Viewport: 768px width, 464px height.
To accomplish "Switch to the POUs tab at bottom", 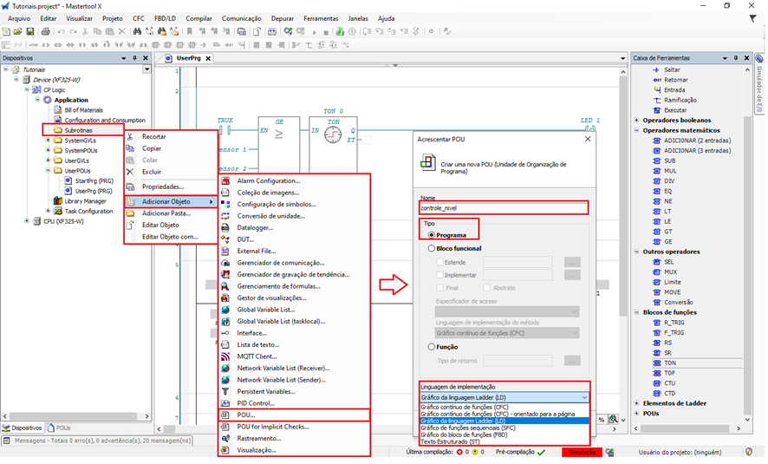I will coord(61,428).
